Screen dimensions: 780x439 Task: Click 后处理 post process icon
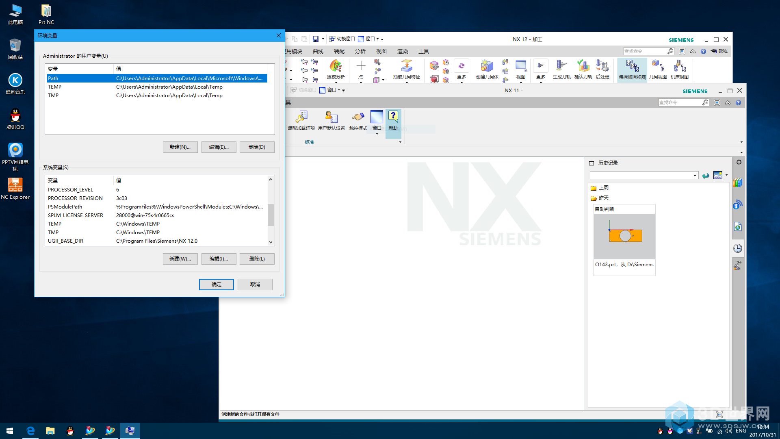coord(602,70)
